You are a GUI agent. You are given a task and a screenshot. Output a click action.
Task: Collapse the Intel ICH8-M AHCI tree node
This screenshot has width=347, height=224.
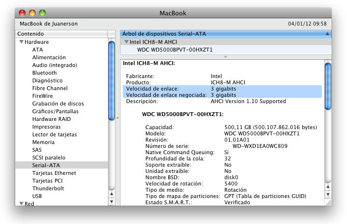coord(126,42)
